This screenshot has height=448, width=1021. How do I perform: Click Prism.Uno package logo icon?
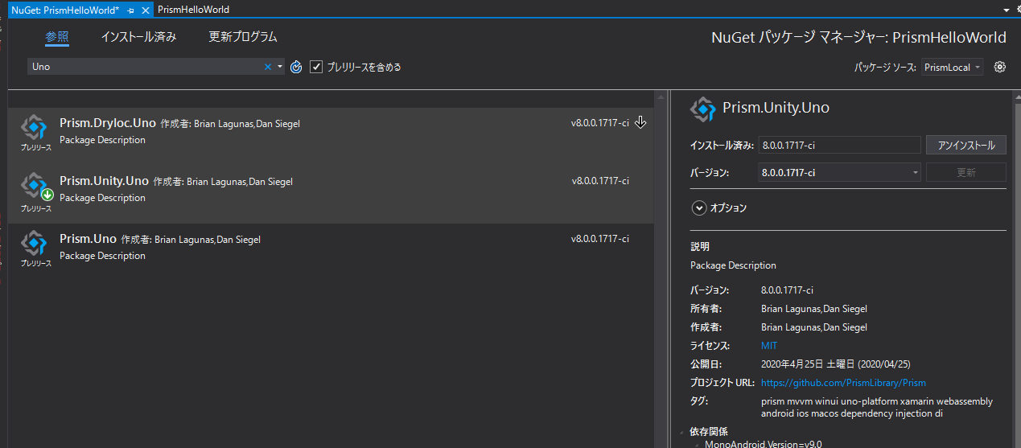point(35,243)
